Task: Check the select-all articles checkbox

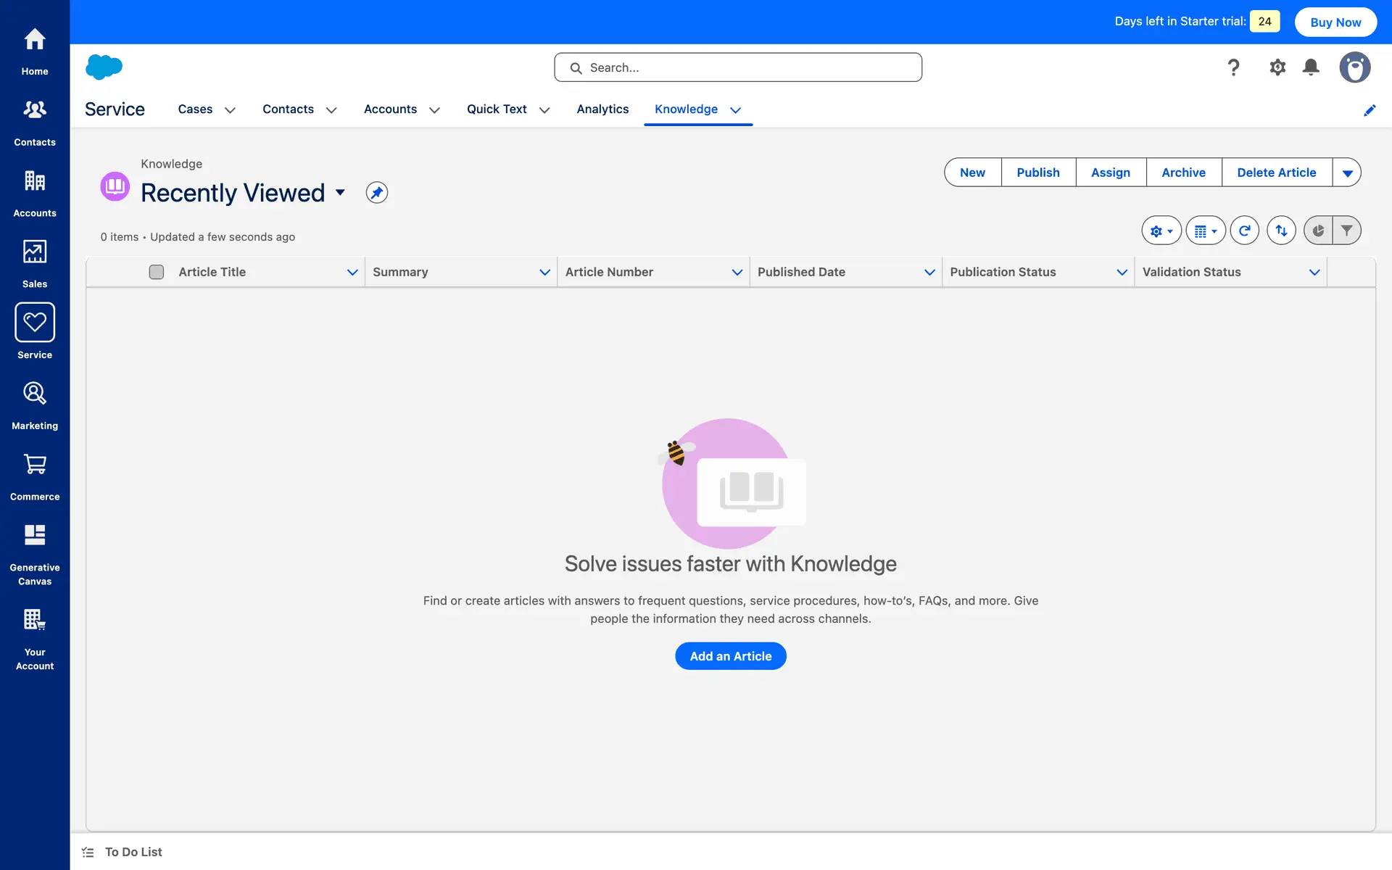Action: click(157, 272)
